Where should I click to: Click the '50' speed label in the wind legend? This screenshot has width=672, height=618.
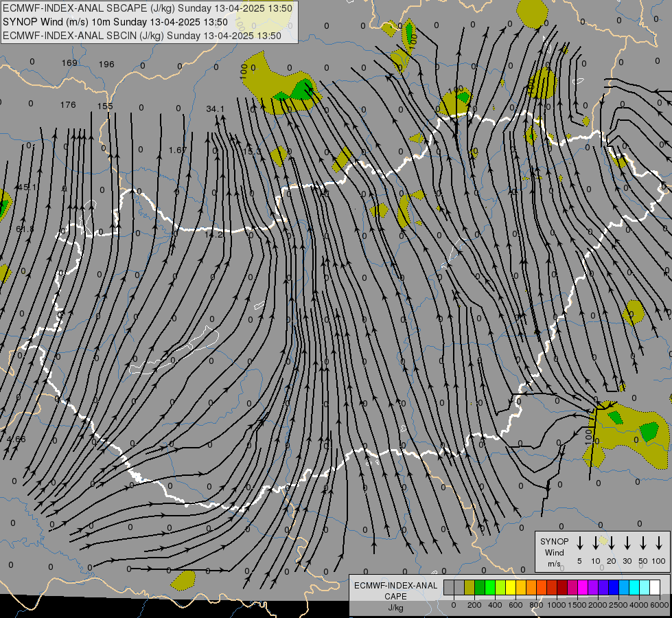[643, 561]
